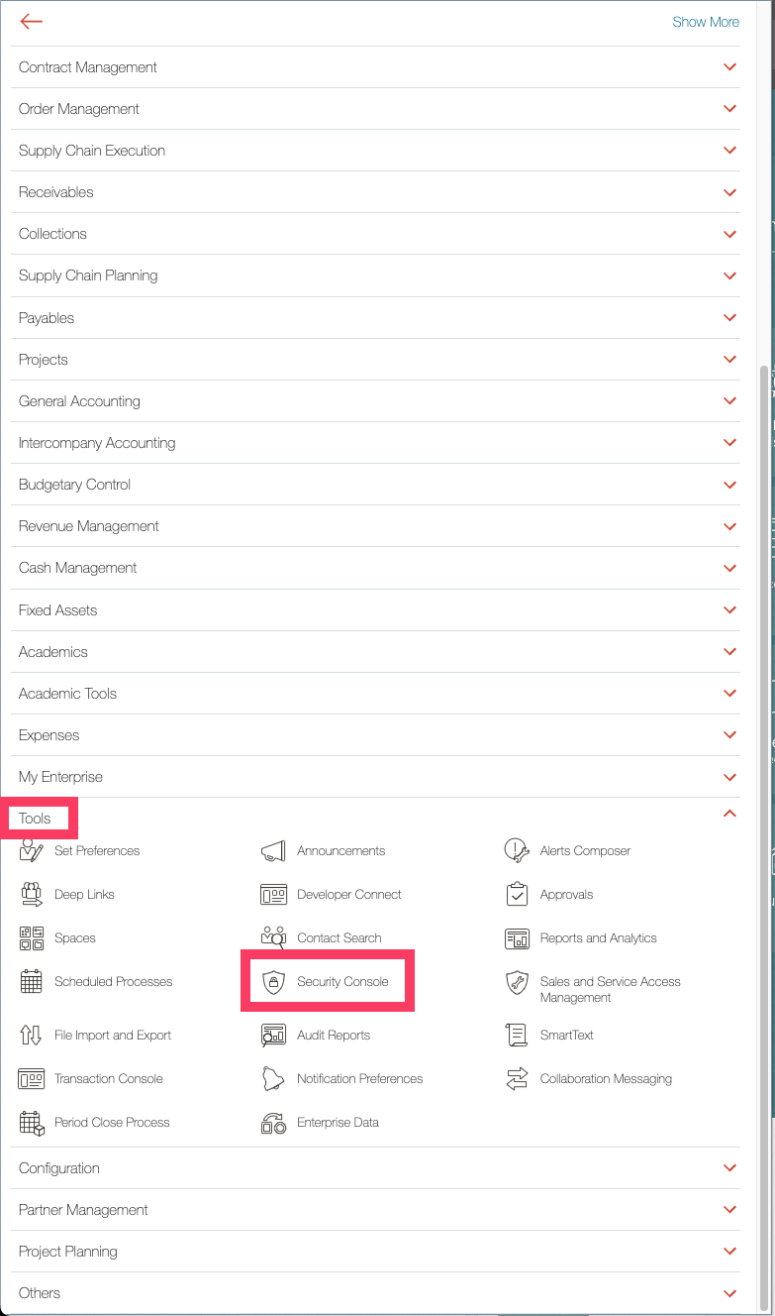The width and height of the screenshot is (775, 1316).
Task: Select the My Enterprise menu category
Action: [x=60, y=777]
